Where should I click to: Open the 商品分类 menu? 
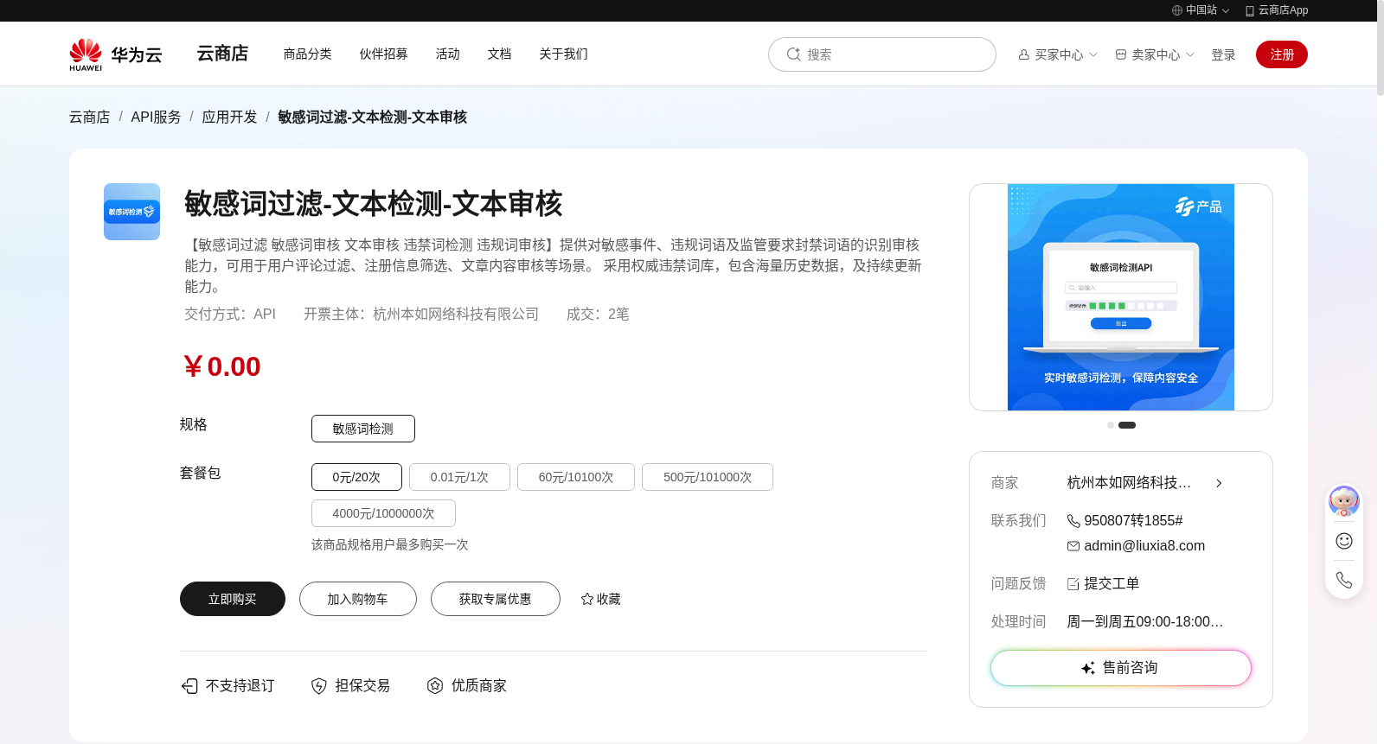pyautogui.click(x=308, y=54)
